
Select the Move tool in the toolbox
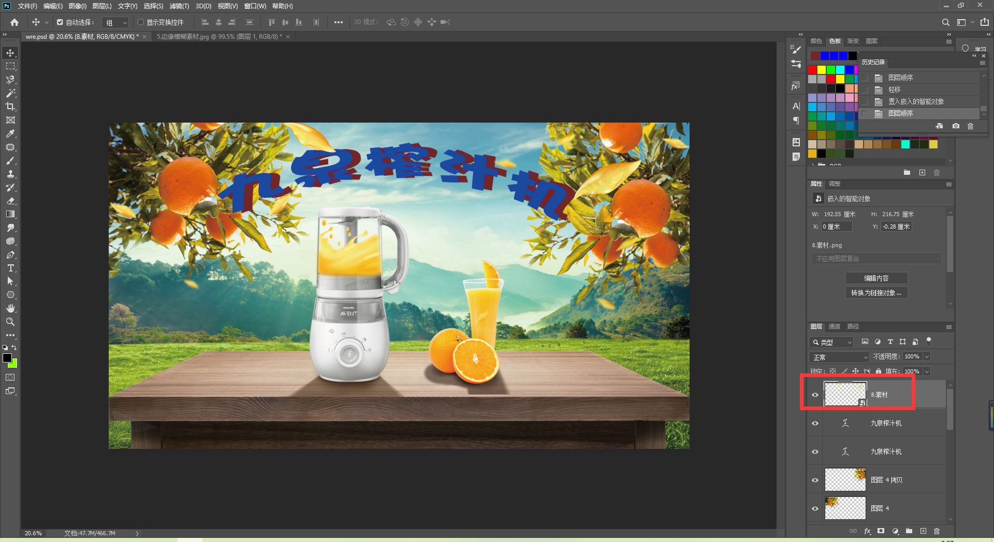click(10, 53)
